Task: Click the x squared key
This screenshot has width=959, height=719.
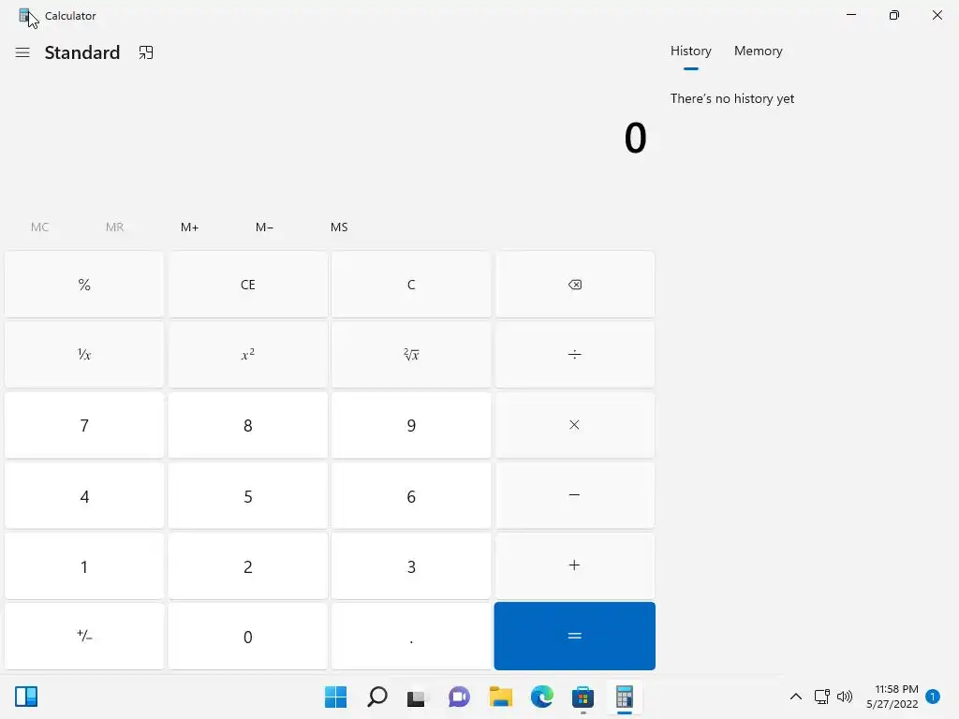Action: coord(247,355)
